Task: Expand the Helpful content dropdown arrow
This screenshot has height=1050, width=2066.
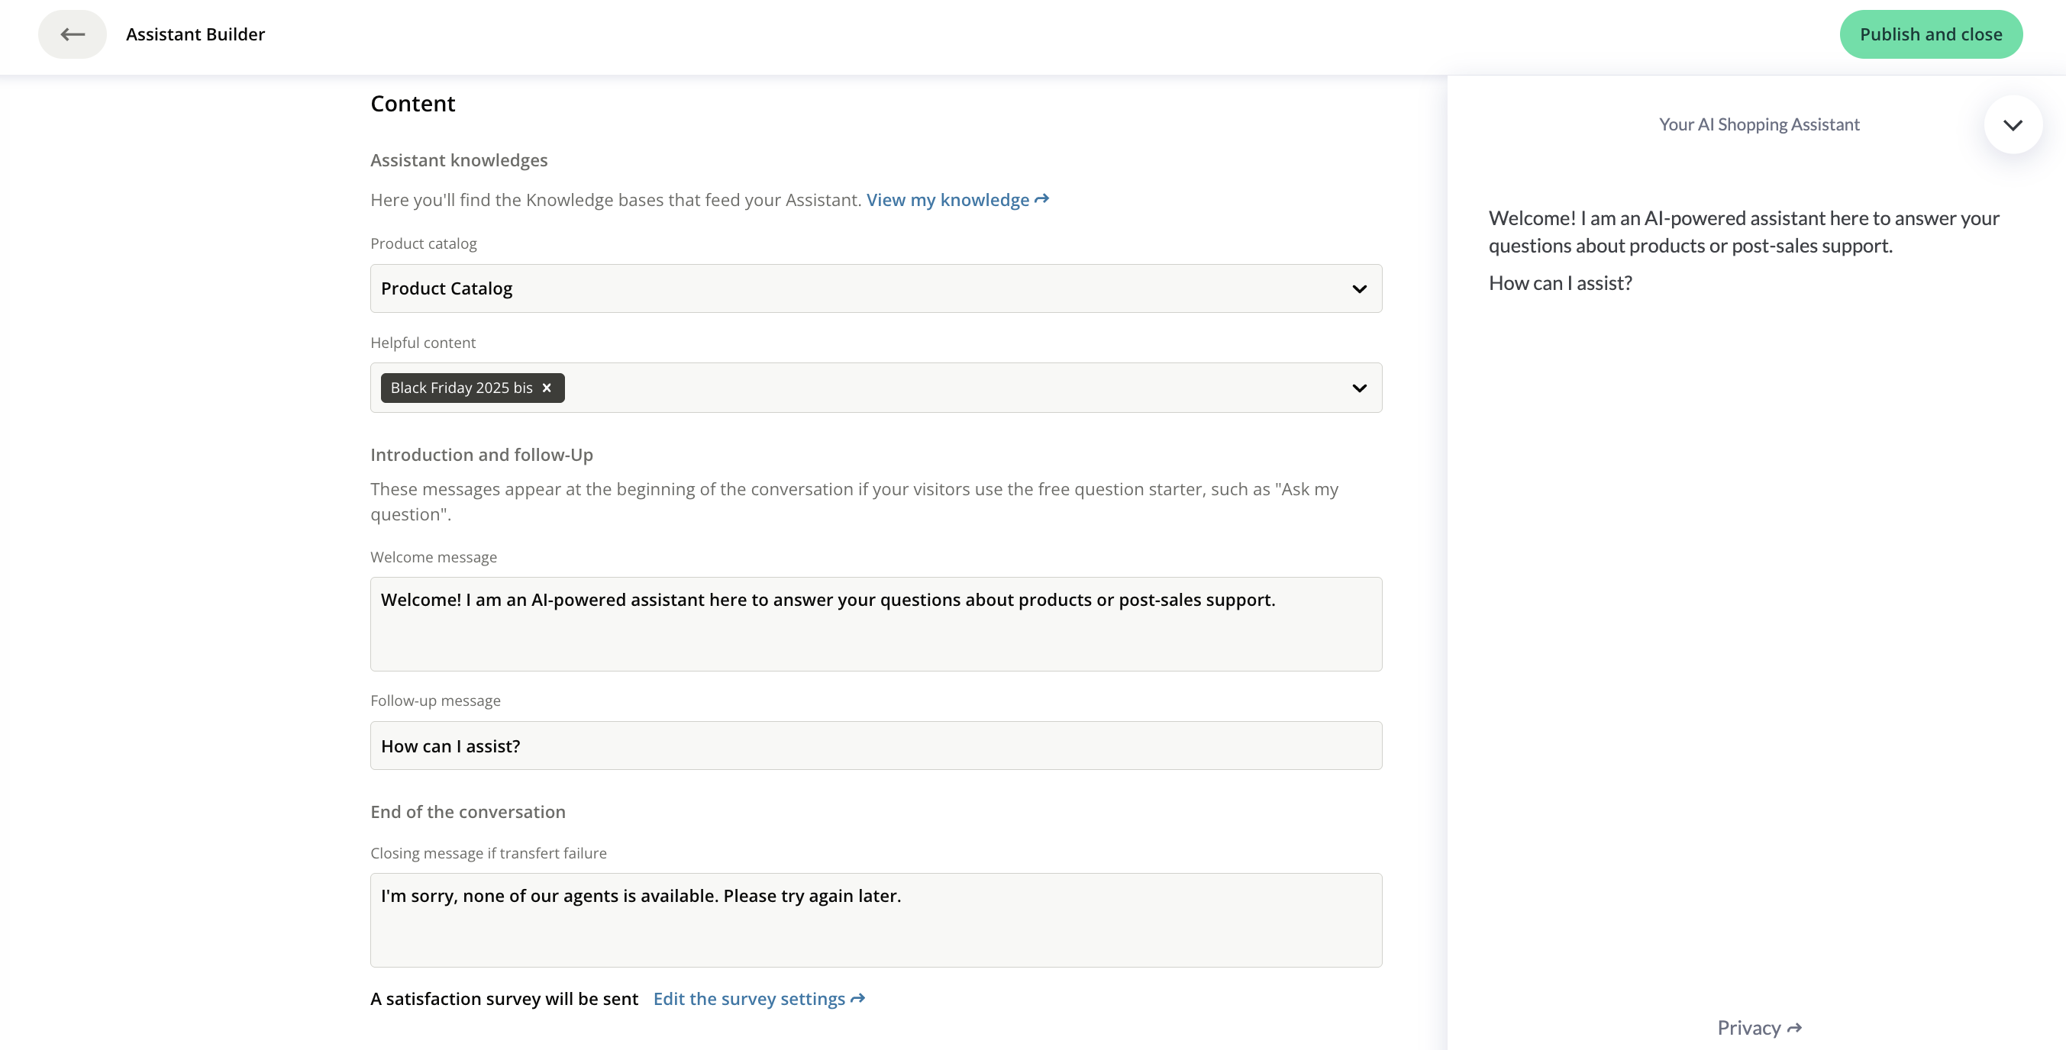Action: [x=1358, y=388]
